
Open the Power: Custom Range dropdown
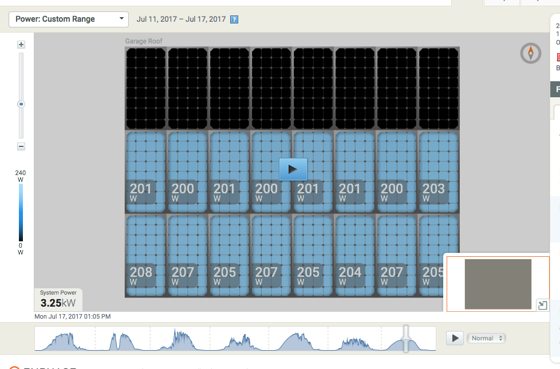(x=69, y=19)
